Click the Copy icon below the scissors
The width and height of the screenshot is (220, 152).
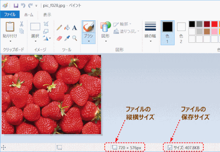[x=21, y=31]
